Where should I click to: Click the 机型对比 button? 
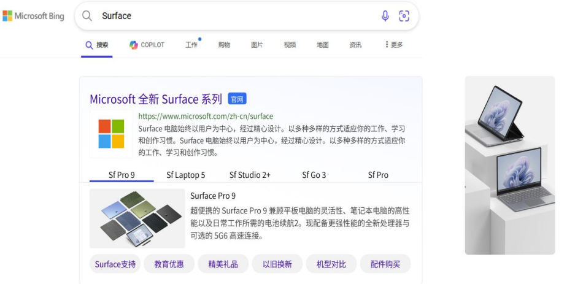(x=331, y=264)
